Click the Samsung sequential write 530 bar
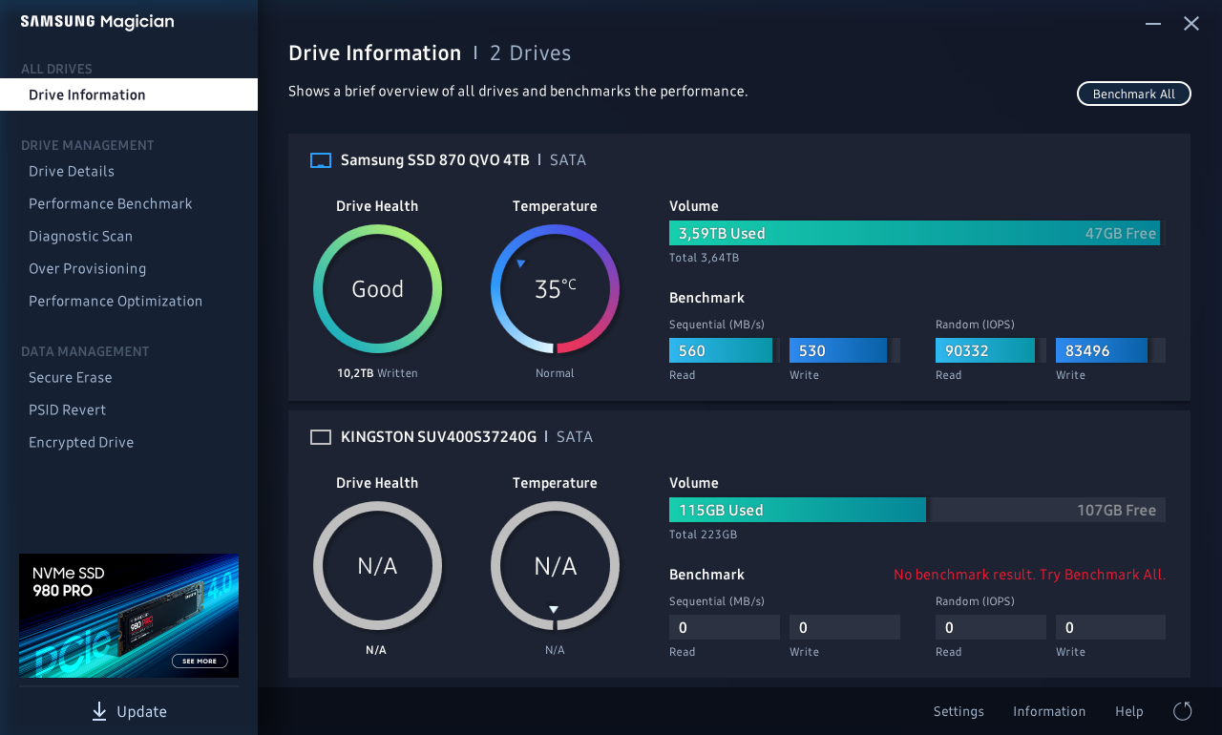1222x735 pixels. (x=844, y=350)
